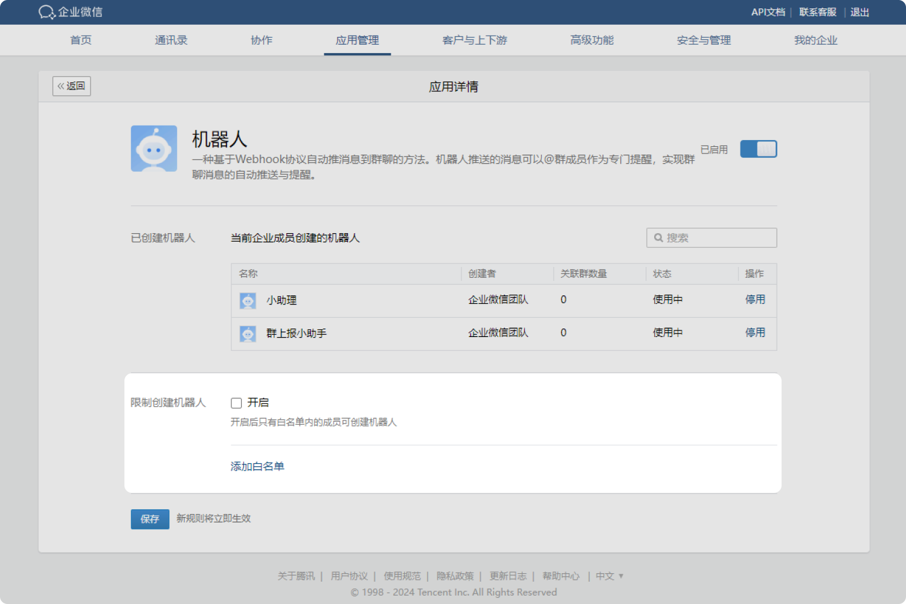Click the 企业微信 logo icon
Viewport: 906px width, 604px height.
point(47,12)
